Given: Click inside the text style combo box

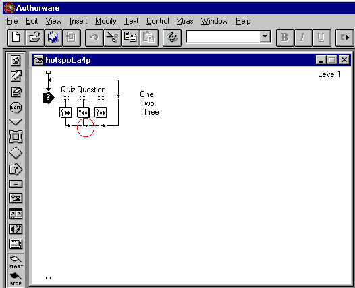Looking at the screenshot, I should (223, 37).
